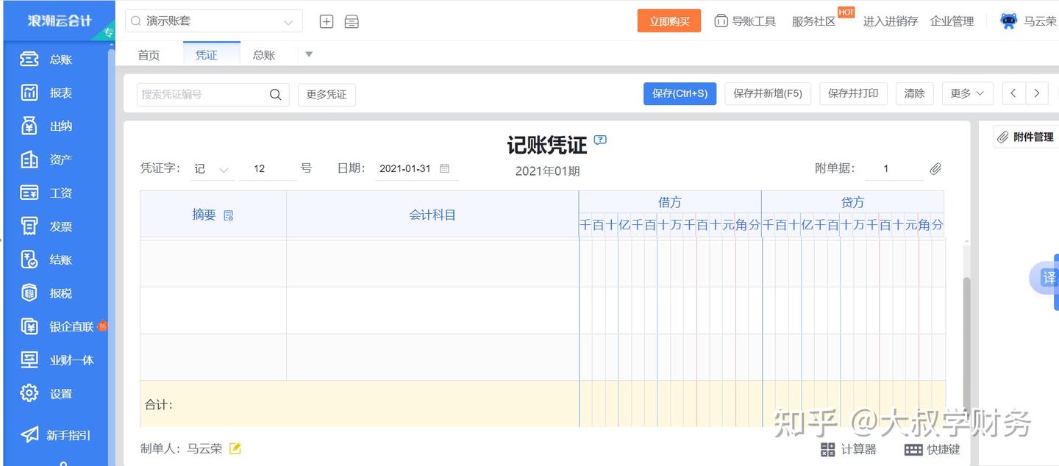This screenshot has height=466, width=1059.
Task: Switch to the 首页 tab
Action: coord(148,54)
